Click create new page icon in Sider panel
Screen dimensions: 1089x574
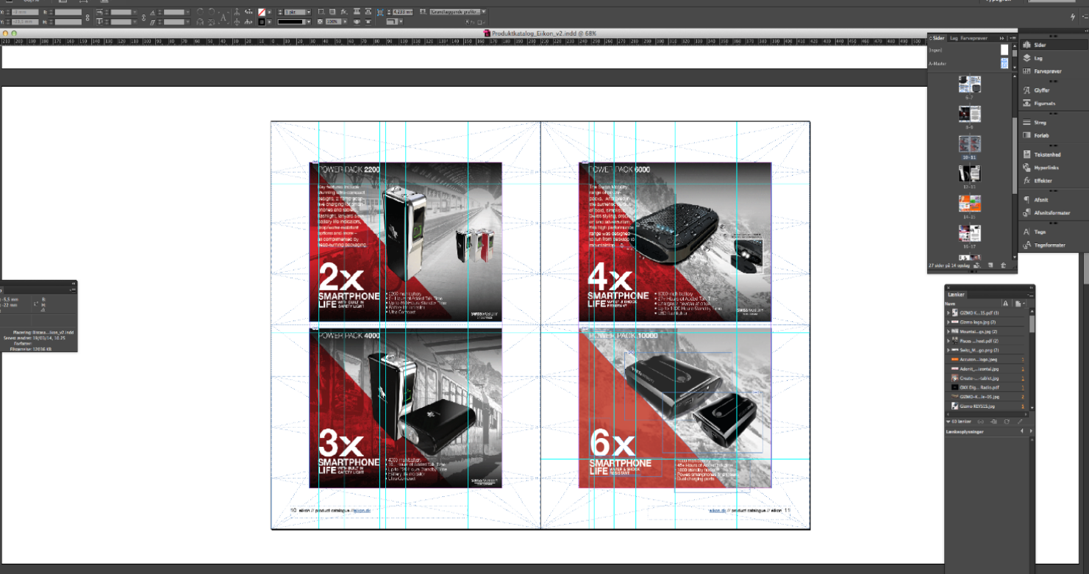[x=992, y=265]
